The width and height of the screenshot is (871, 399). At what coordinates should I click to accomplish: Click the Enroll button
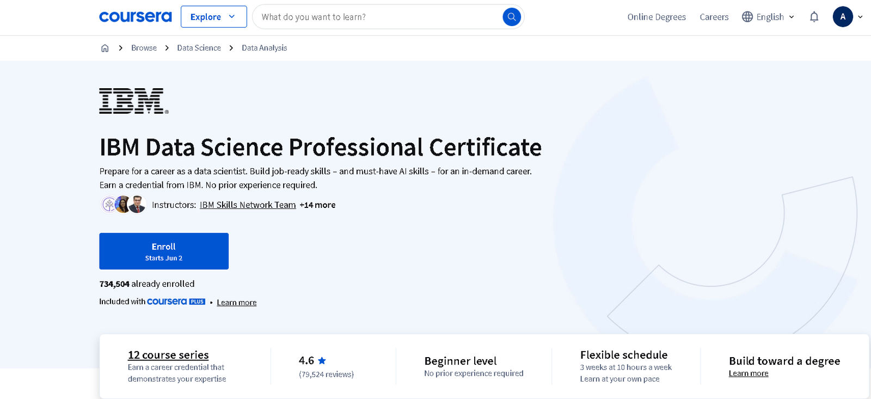coord(164,251)
